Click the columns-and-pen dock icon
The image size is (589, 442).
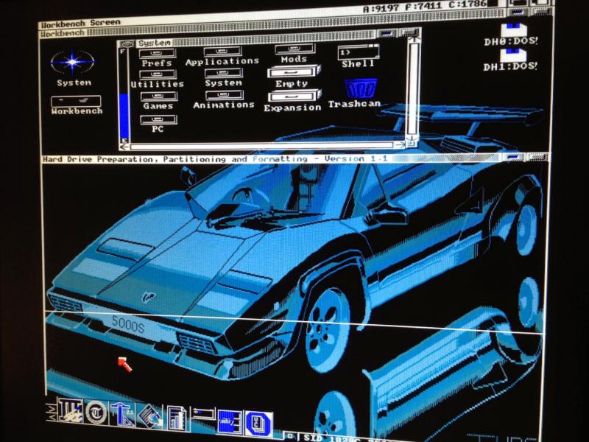(71, 411)
